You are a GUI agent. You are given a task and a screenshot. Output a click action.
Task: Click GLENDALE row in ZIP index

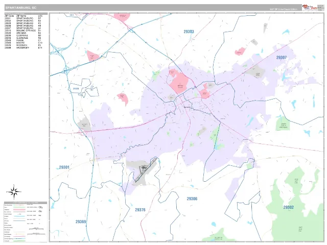[x=24, y=38]
